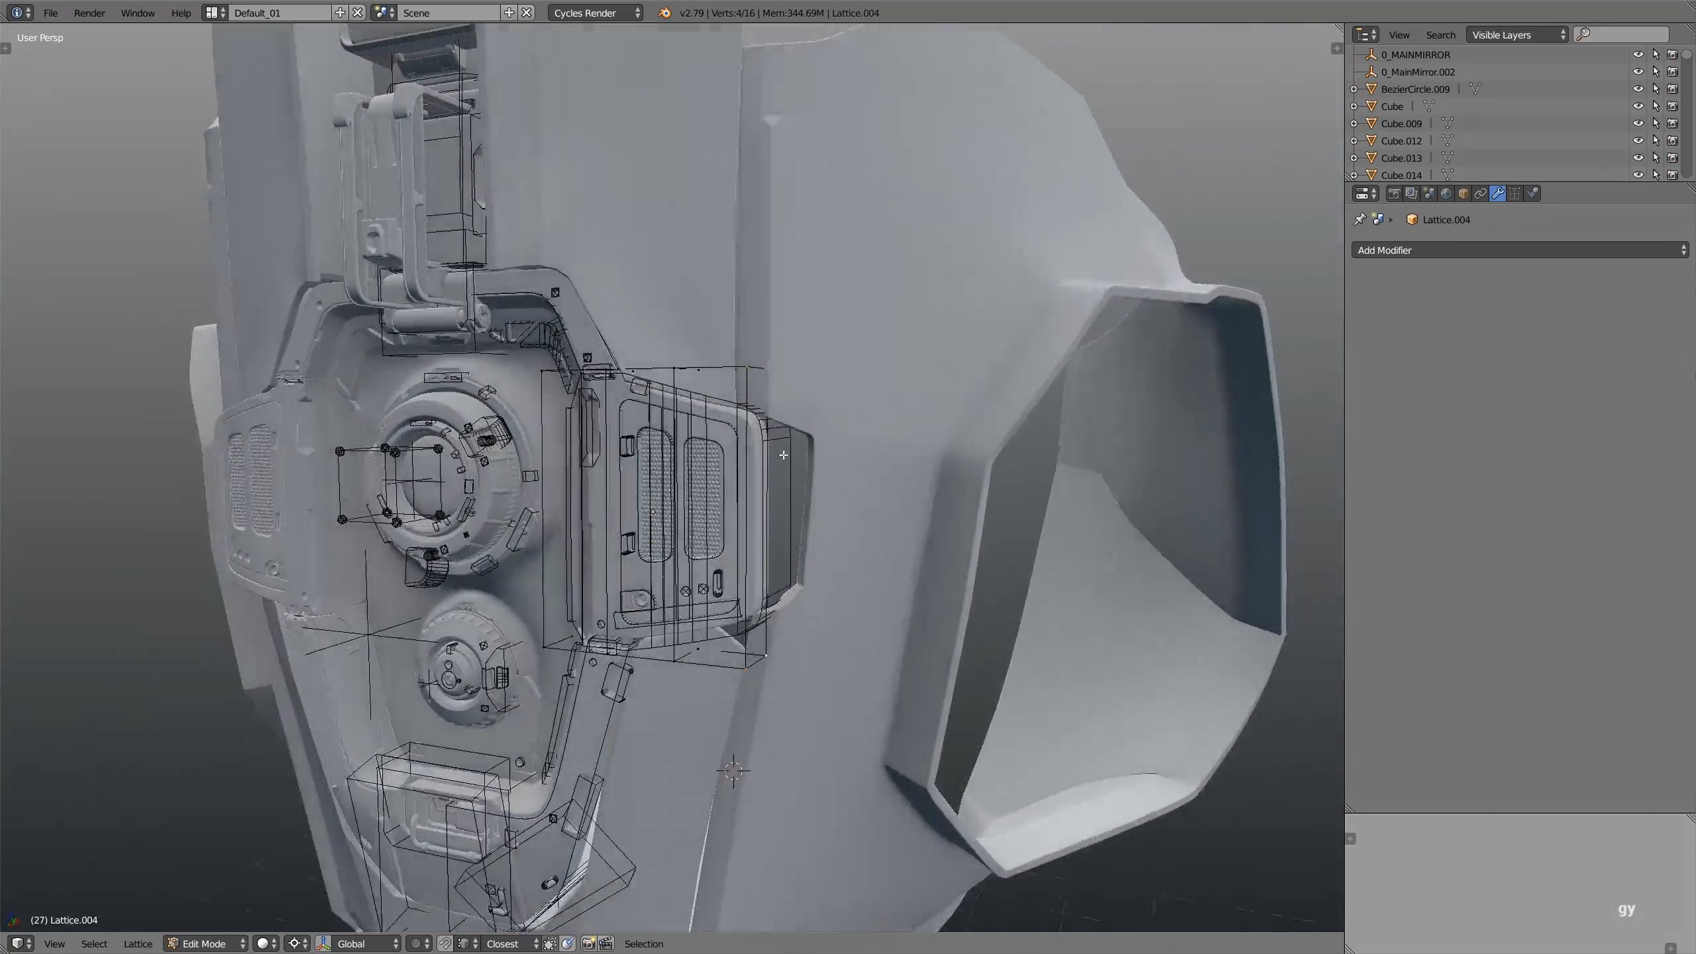Image resolution: width=1696 pixels, height=954 pixels.
Task: Open the Cycles Render engine dropdown
Action: pyautogui.click(x=590, y=13)
